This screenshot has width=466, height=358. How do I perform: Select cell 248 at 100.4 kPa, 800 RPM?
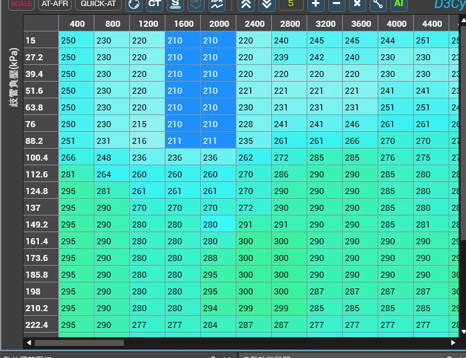112,157
